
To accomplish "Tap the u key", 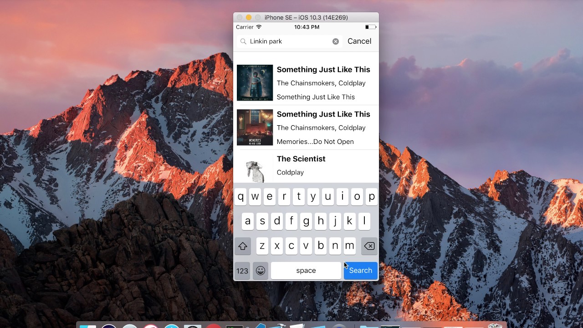I will point(328,197).
